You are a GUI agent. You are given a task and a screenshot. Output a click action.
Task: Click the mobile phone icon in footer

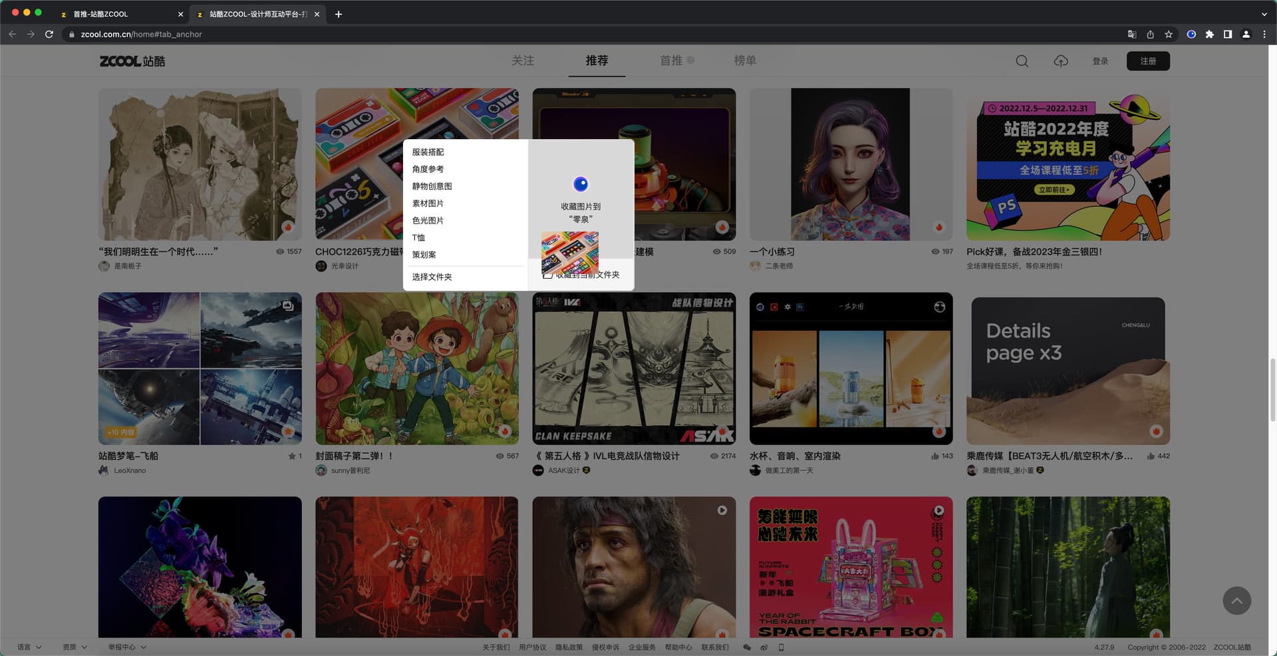coord(781,647)
